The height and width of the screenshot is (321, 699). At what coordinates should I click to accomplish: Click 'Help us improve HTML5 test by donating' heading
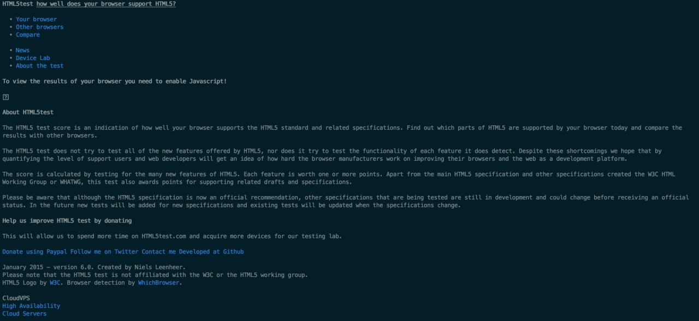point(67,221)
